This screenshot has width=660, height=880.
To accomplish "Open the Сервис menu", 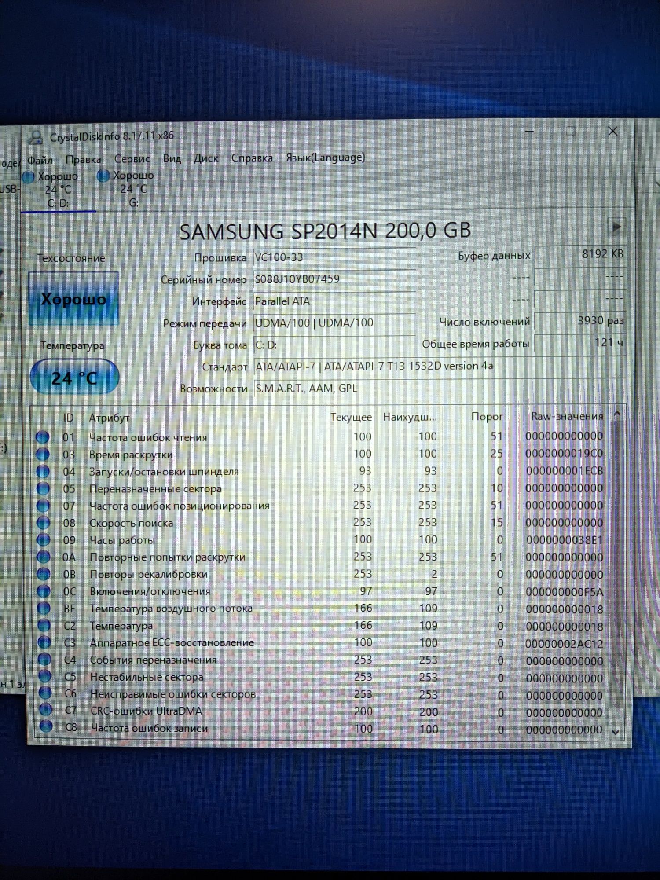I will coord(132,159).
